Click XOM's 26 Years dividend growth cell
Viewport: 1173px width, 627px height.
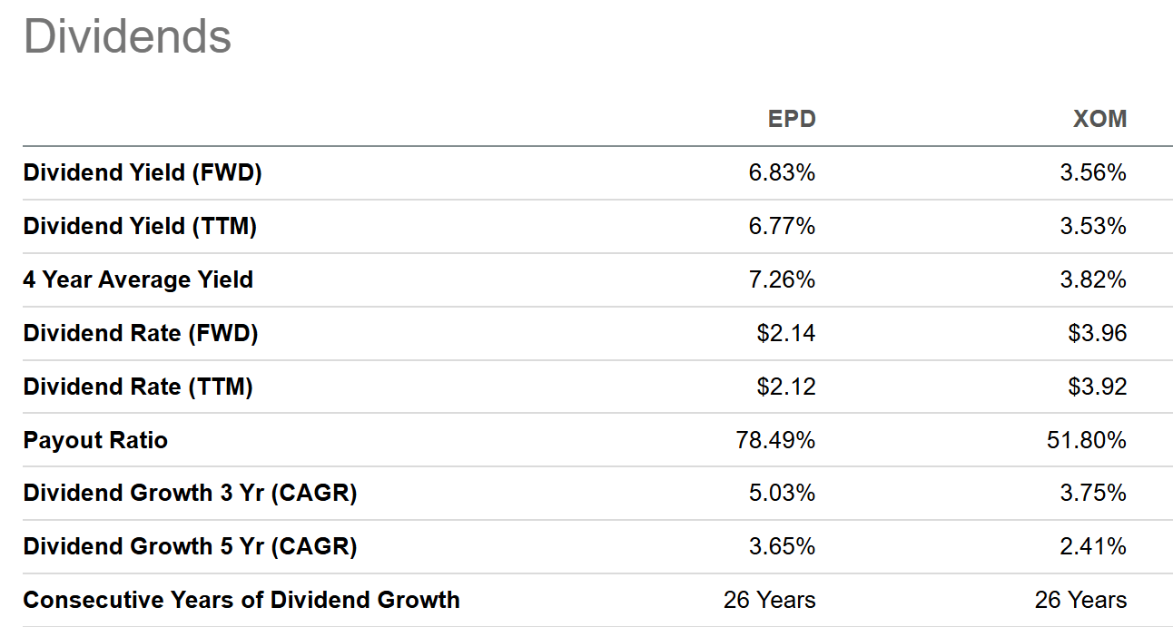tap(1080, 600)
